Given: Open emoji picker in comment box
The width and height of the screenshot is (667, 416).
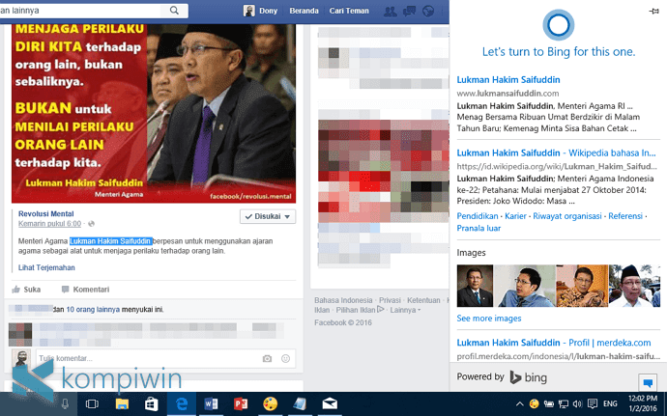Looking at the screenshot, I should point(285,359).
